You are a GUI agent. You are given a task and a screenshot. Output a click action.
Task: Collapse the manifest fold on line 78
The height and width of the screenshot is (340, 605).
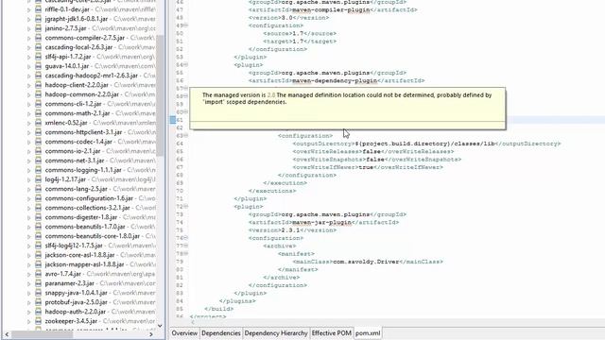coord(185,254)
